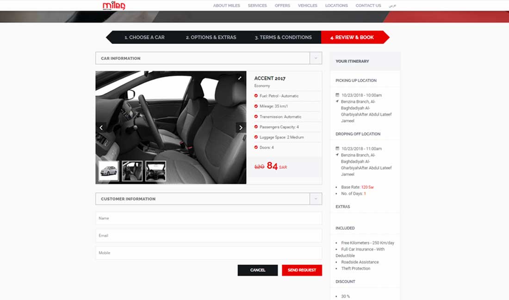The image size is (509, 300).
Task: Click the drop-off date calendar icon
Action: (337, 149)
